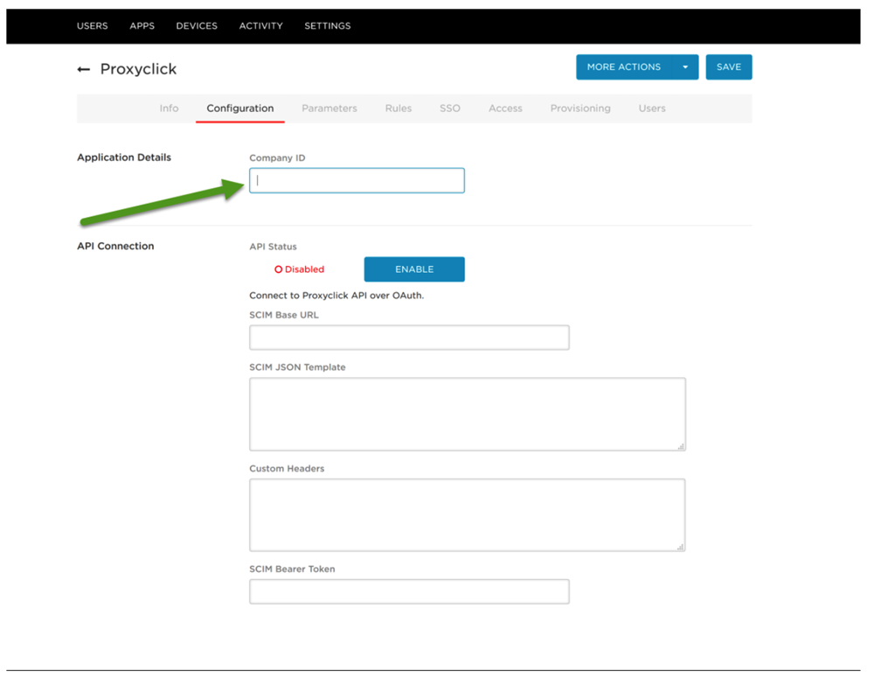The height and width of the screenshot is (691, 874).
Task: Click the SCIM Bearer Token label
Action: tap(292, 569)
